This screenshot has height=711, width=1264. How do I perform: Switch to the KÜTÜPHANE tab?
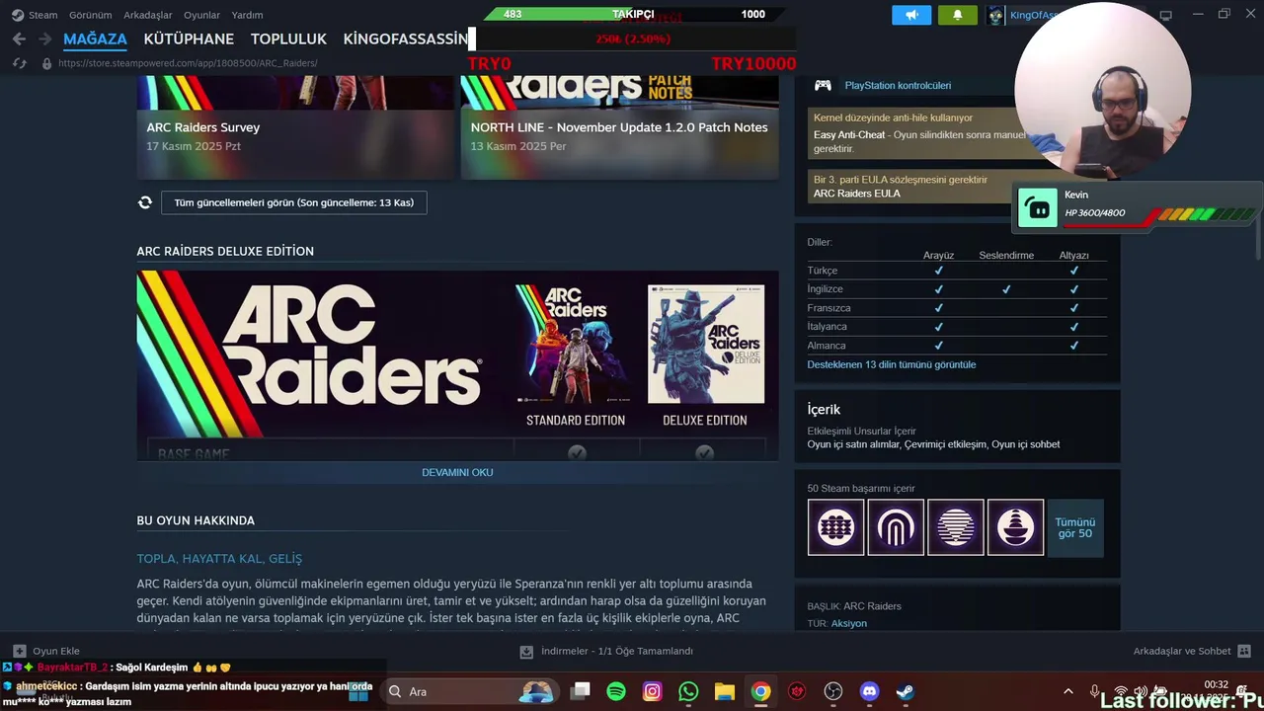189,39
